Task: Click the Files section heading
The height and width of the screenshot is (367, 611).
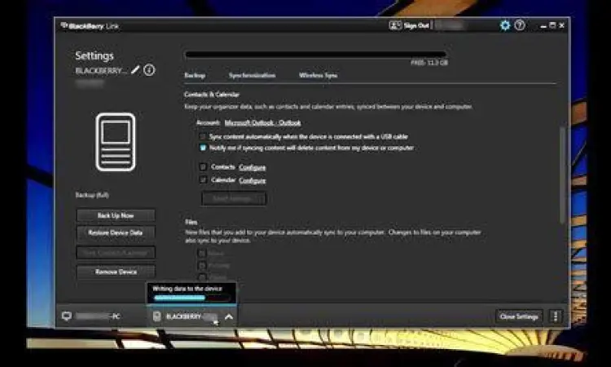Action: click(x=191, y=222)
